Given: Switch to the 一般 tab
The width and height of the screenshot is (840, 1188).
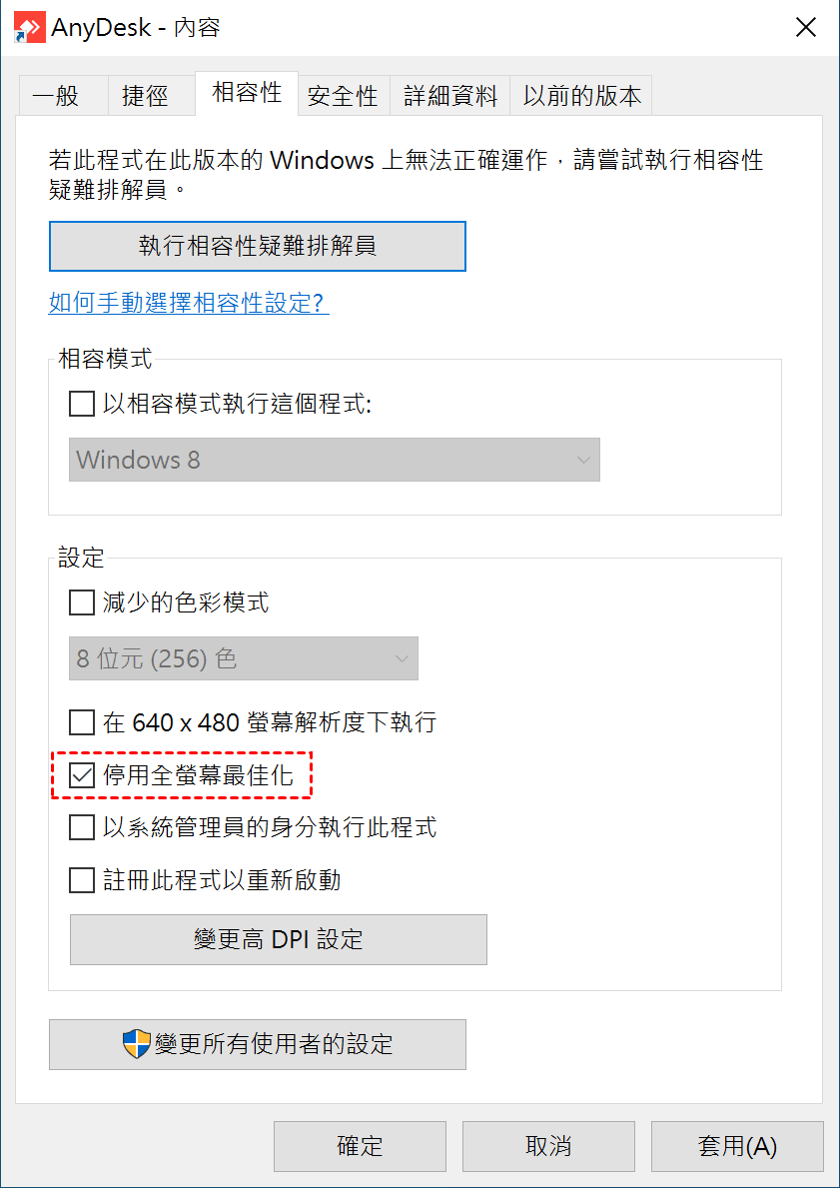Looking at the screenshot, I should point(55,96).
